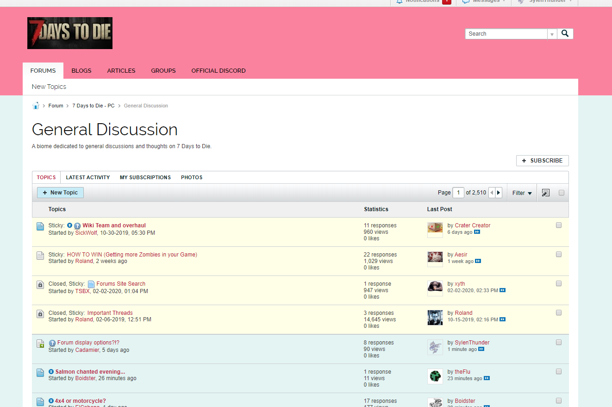Click the previous page arrow in pagination

point(492,193)
